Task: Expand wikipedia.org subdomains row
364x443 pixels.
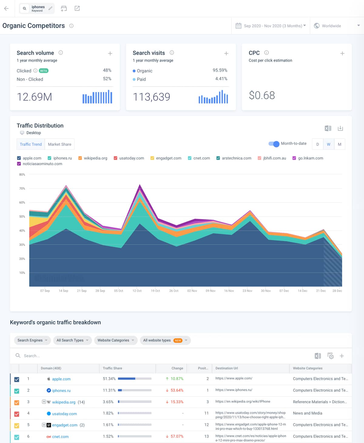Action: (44, 402)
